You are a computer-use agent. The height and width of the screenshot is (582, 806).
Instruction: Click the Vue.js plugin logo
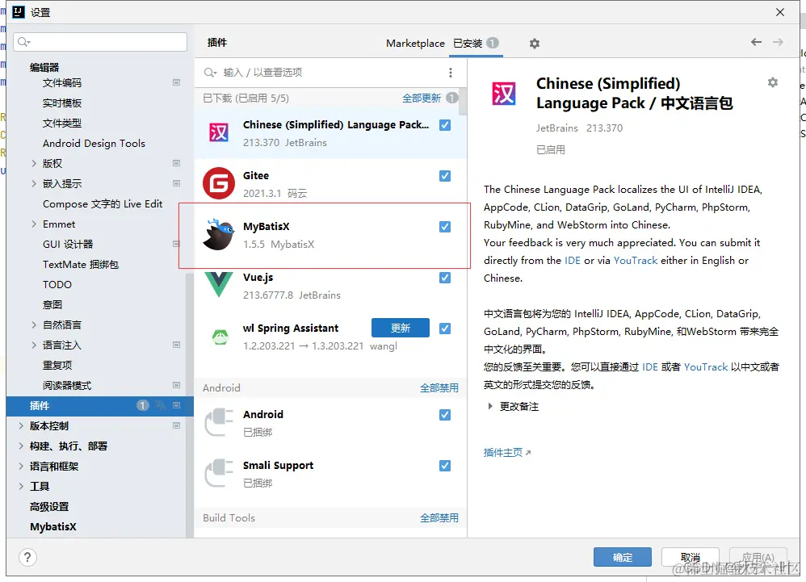[x=219, y=285]
